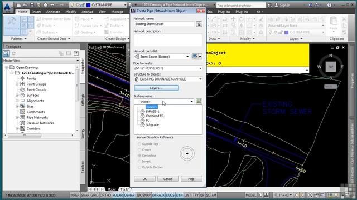
Task: Click the Toolspace refresh icon
Action: (13, 53)
